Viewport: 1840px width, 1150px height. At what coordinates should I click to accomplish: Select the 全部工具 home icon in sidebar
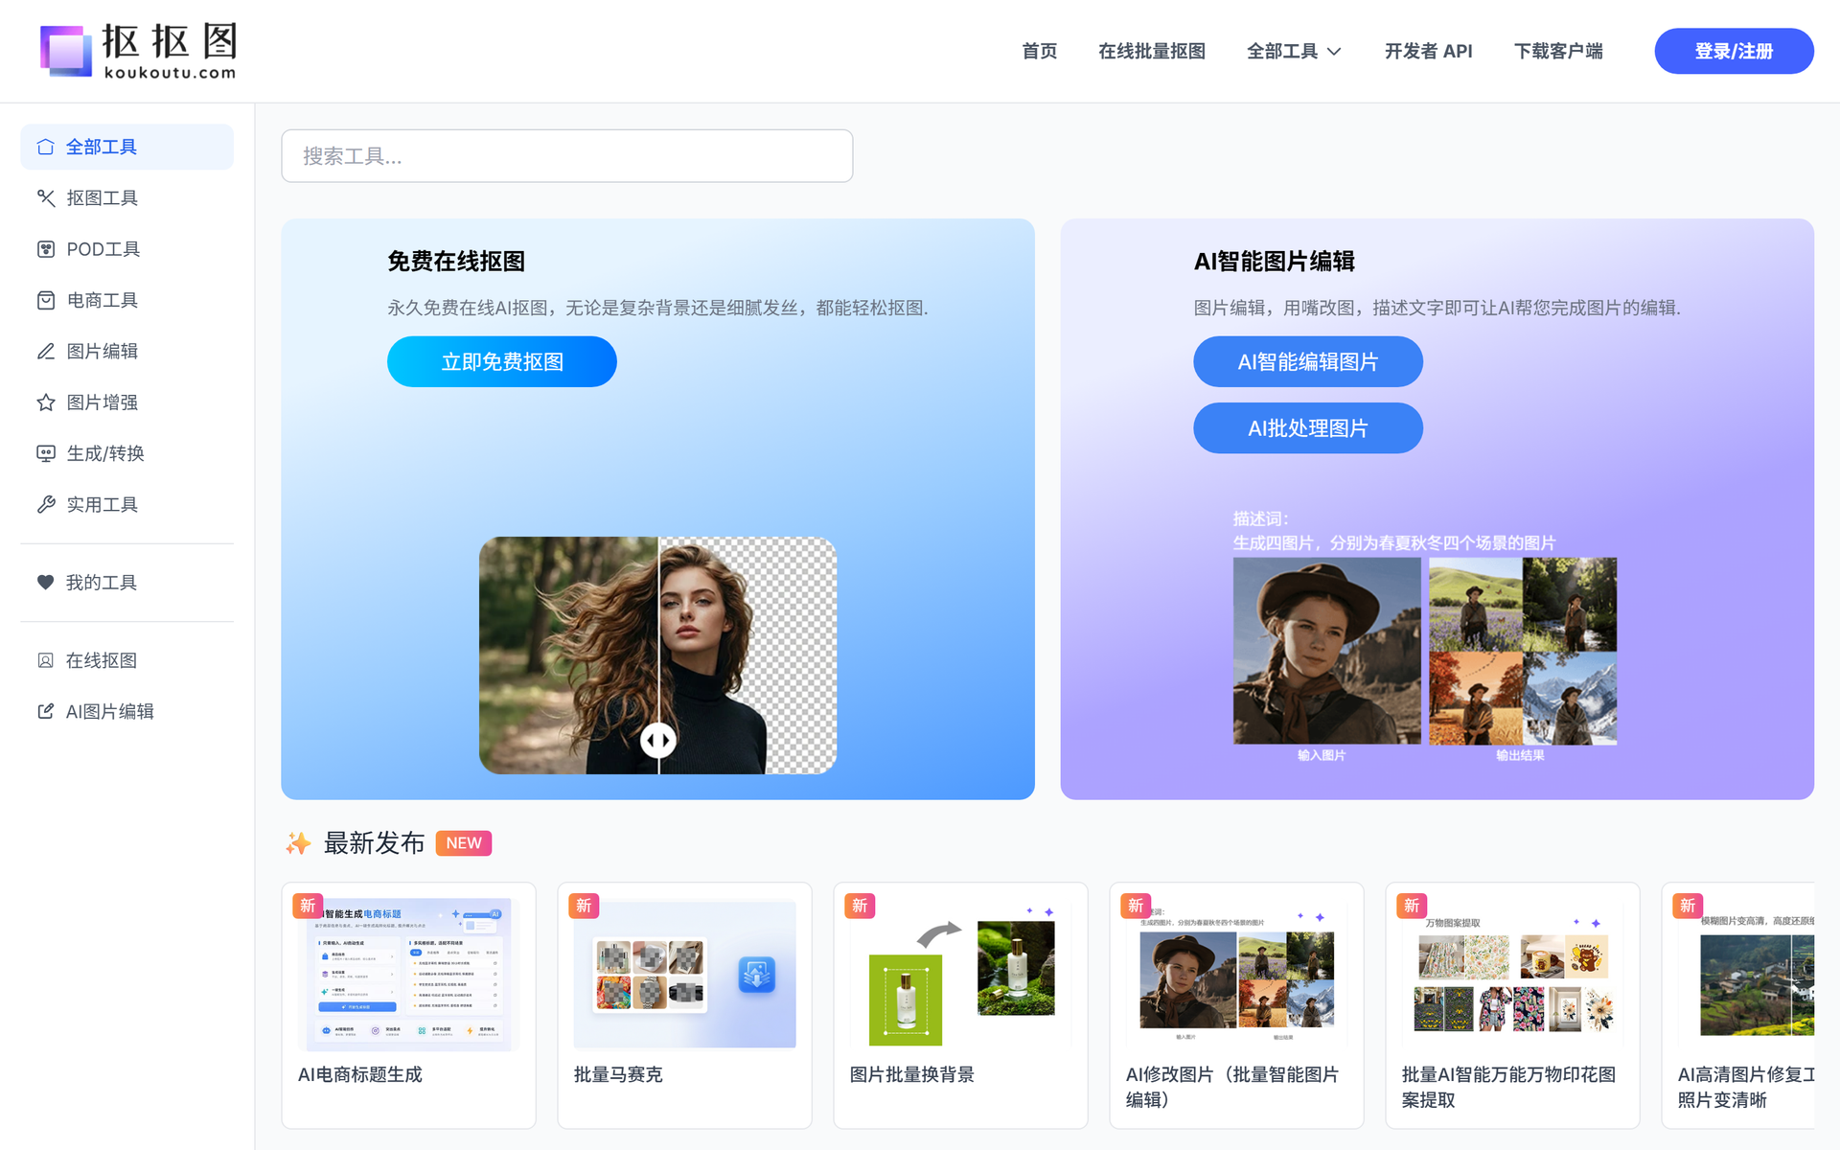pyautogui.click(x=45, y=147)
